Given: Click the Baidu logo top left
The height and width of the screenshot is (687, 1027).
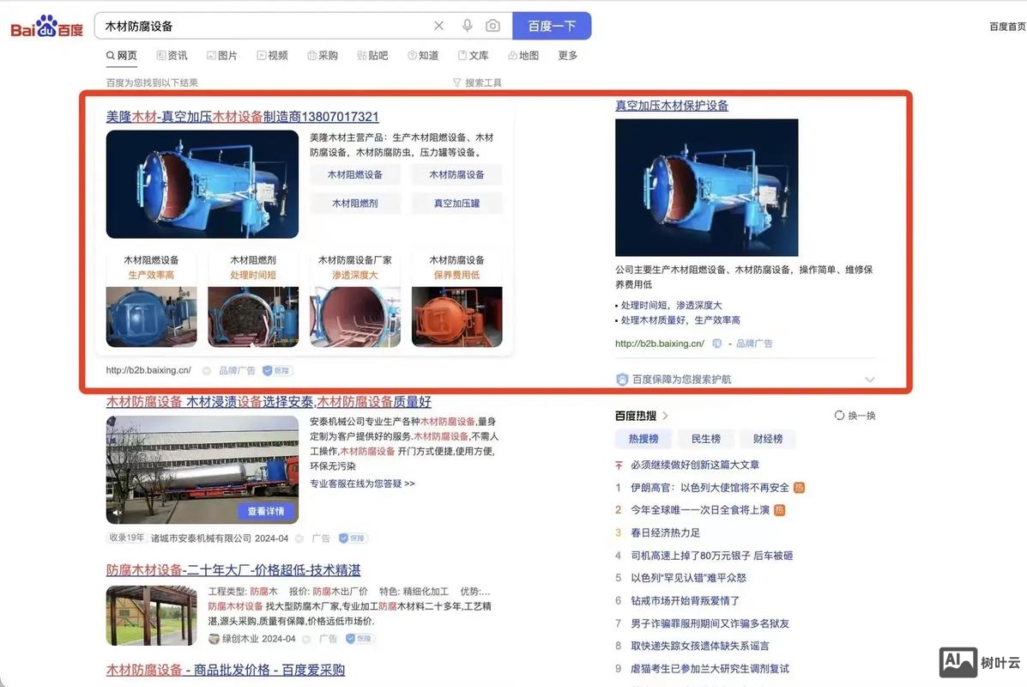Looking at the screenshot, I should coord(45,26).
